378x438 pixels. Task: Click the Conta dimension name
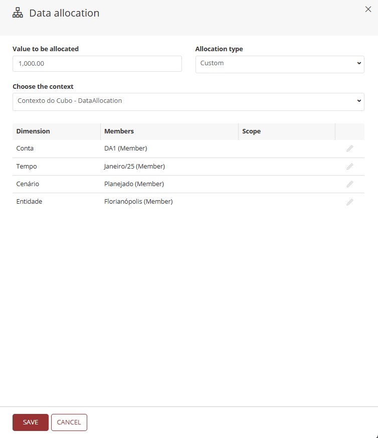coord(25,149)
